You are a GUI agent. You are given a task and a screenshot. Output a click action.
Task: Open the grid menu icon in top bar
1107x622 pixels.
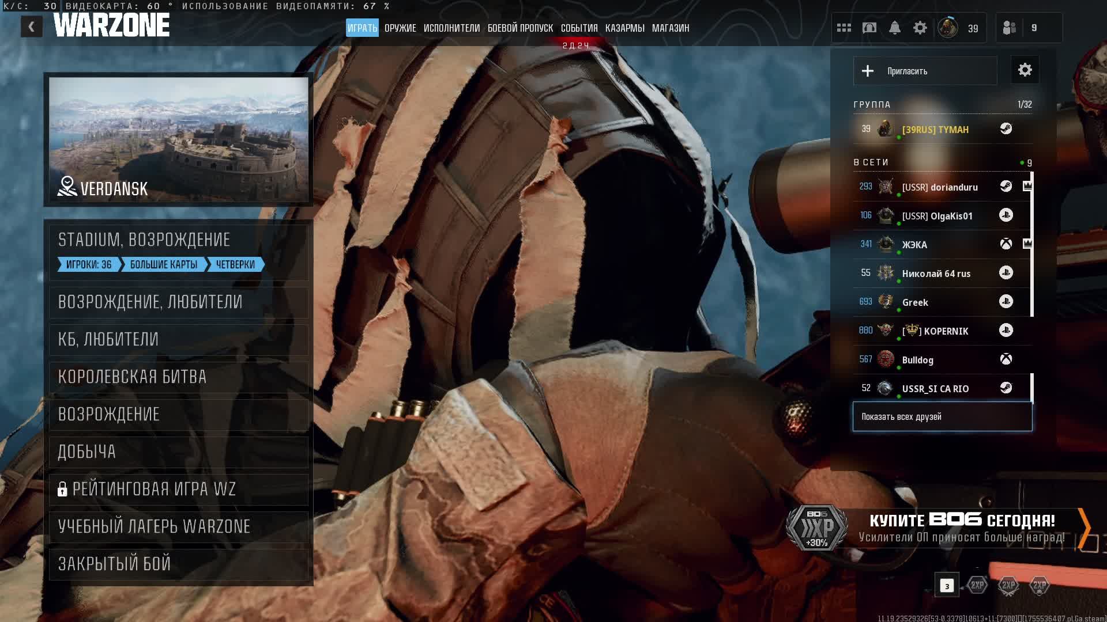click(x=844, y=28)
